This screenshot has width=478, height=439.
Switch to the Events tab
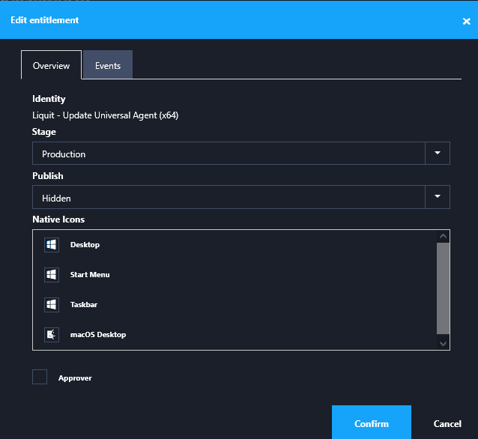(108, 66)
